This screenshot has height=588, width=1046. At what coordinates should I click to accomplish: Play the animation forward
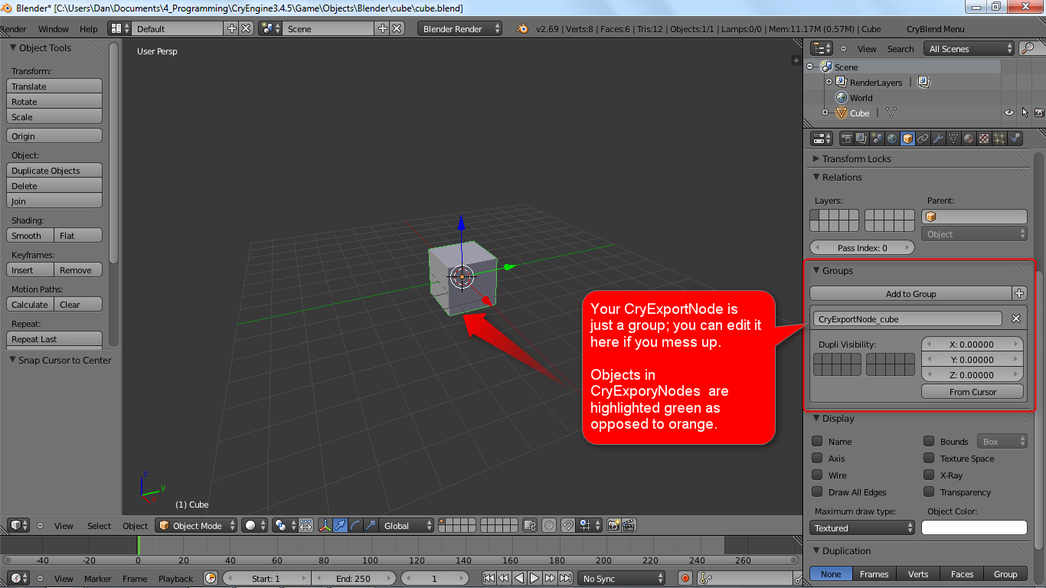[534, 579]
